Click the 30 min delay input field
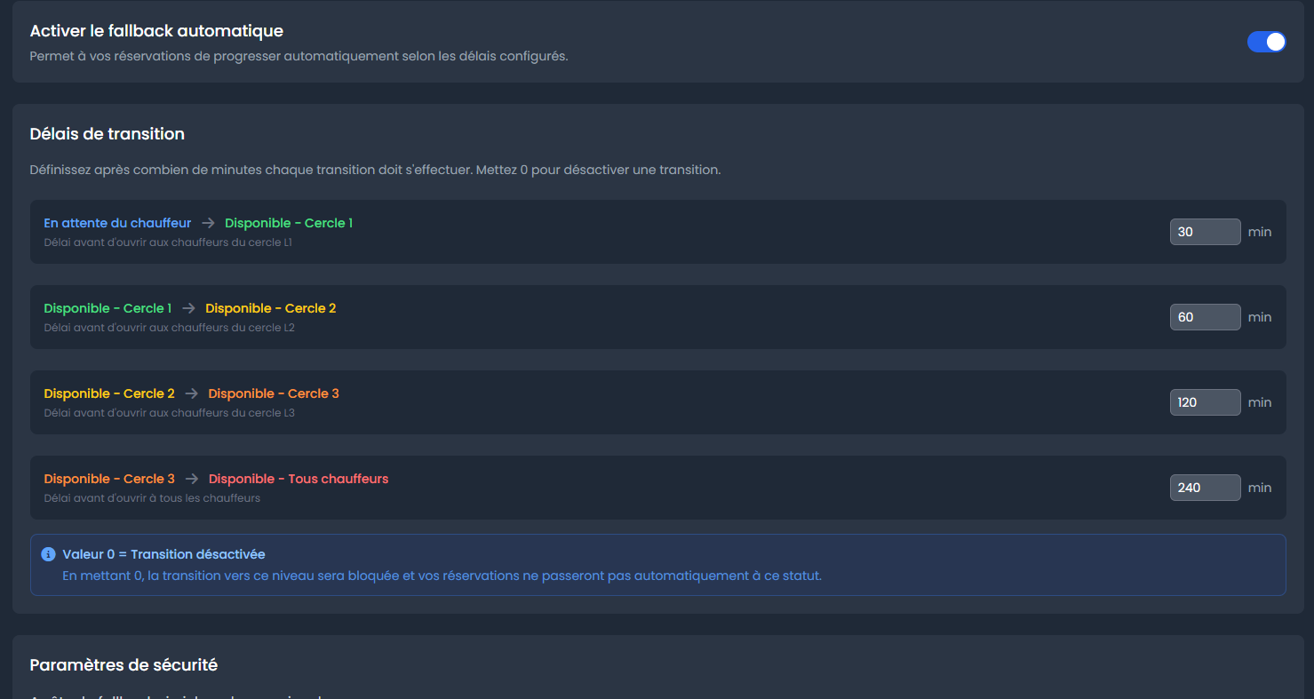1314x699 pixels. pos(1205,232)
